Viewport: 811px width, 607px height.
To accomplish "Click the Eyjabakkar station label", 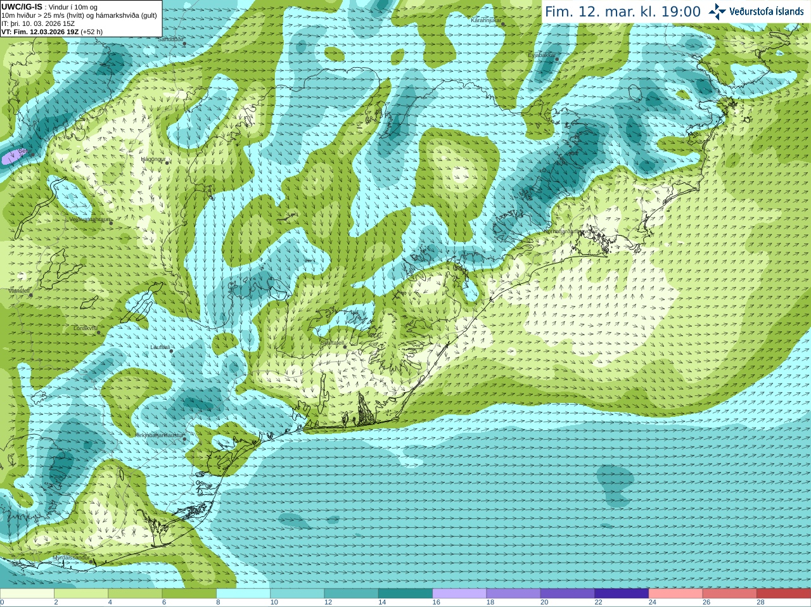I will pyautogui.click(x=542, y=55).
